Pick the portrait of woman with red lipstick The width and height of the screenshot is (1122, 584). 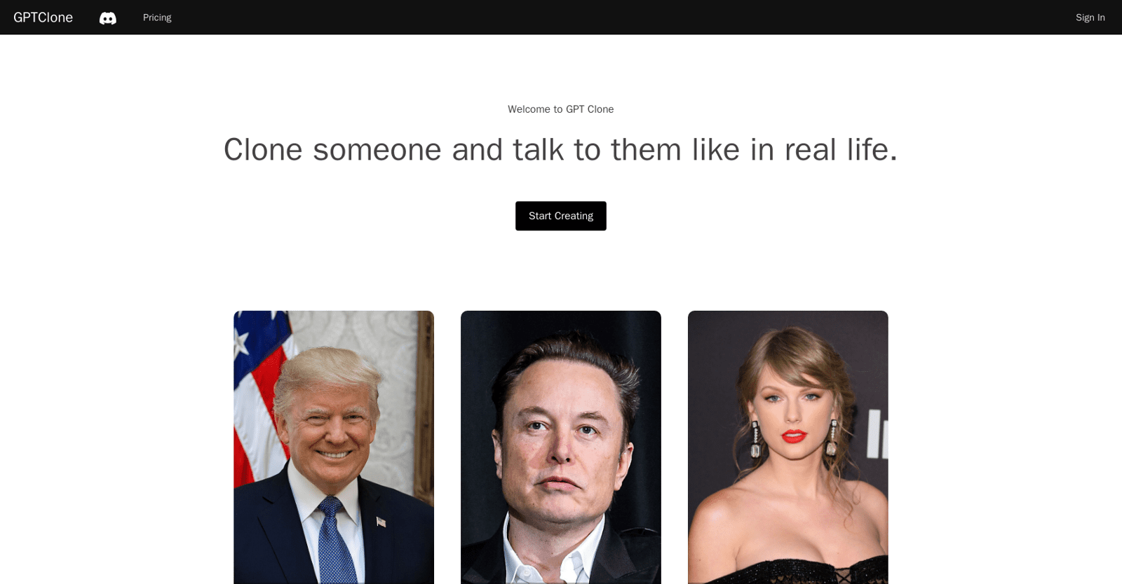click(x=788, y=447)
